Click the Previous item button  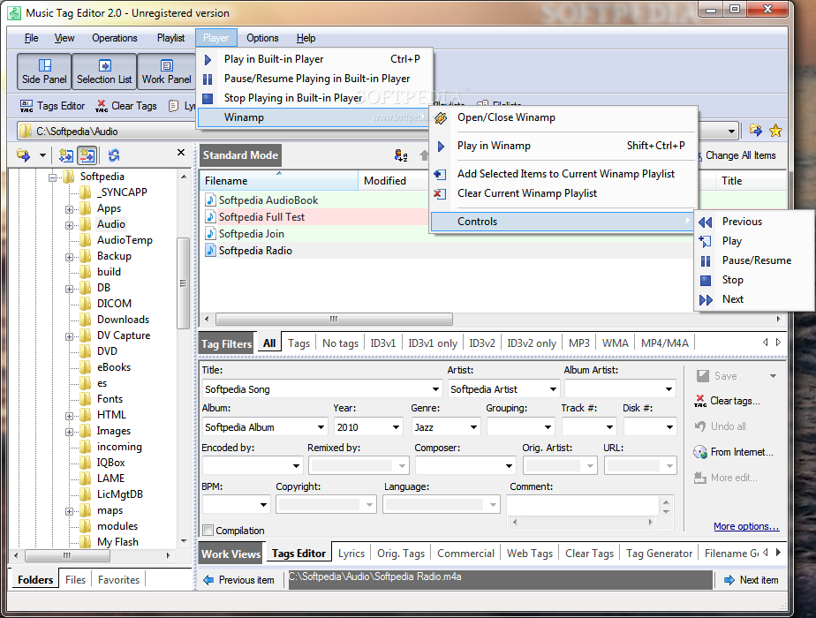238,579
